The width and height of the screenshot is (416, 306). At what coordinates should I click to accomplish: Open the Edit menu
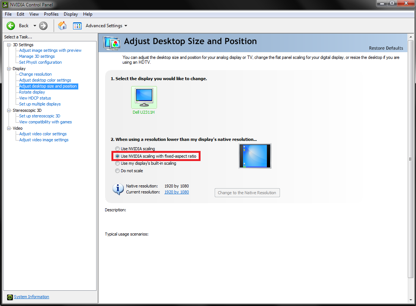pos(21,14)
